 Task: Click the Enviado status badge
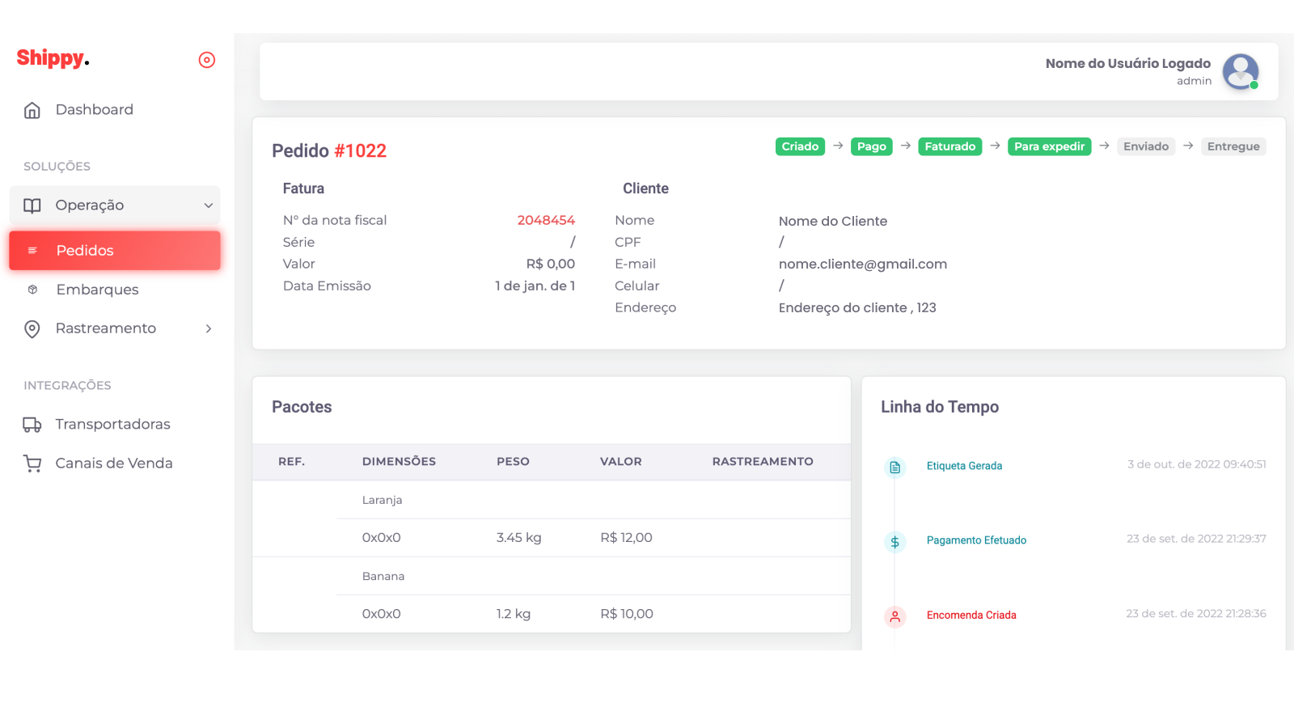(1145, 146)
